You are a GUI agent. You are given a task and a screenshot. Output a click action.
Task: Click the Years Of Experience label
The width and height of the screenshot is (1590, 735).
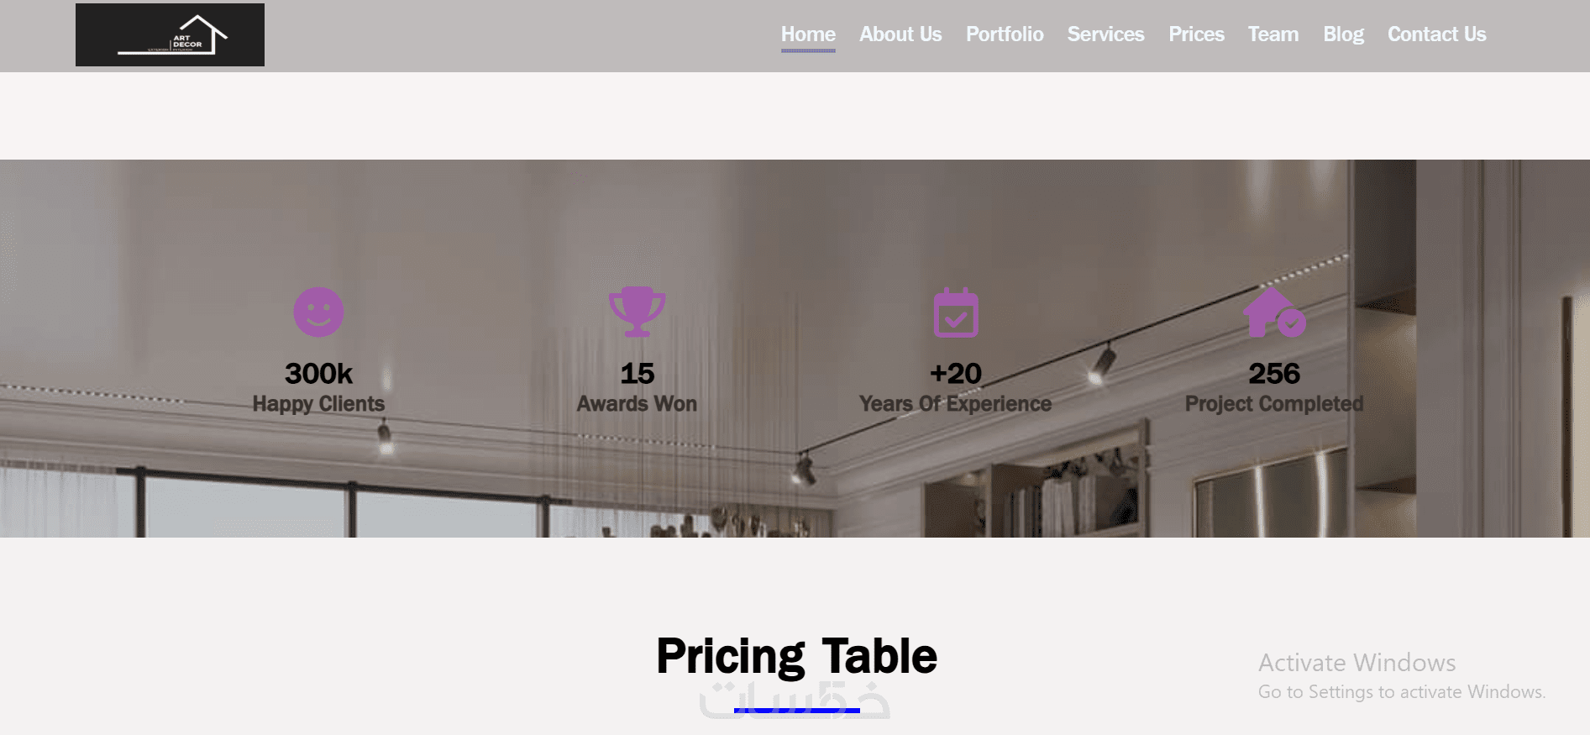955,404
